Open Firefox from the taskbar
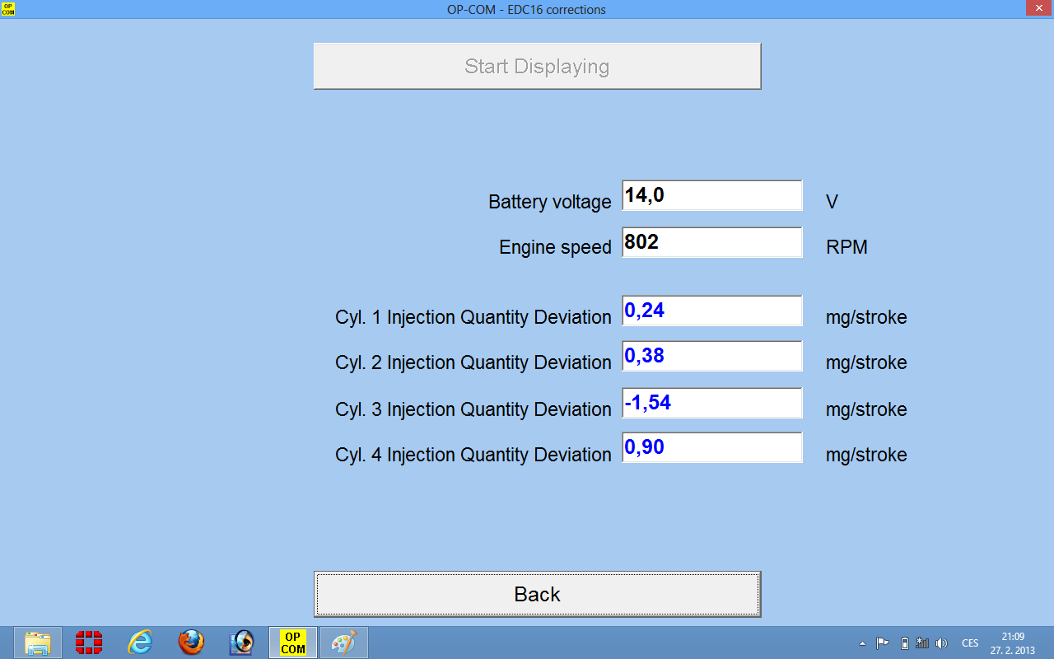 coord(191,643)
